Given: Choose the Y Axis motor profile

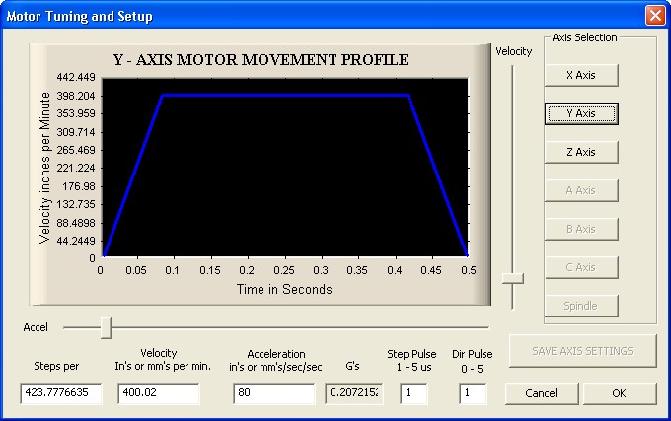Looking at the screenshot, I should pyautogui.click(x=581, y=113).
